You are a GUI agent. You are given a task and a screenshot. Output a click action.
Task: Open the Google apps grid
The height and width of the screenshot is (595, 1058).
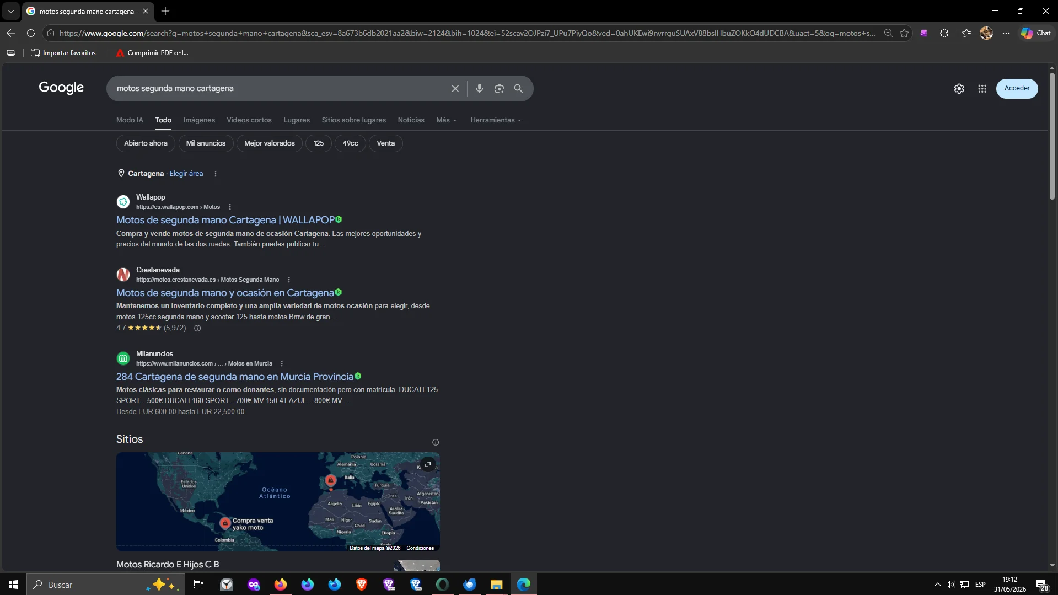tap(982, 88)
